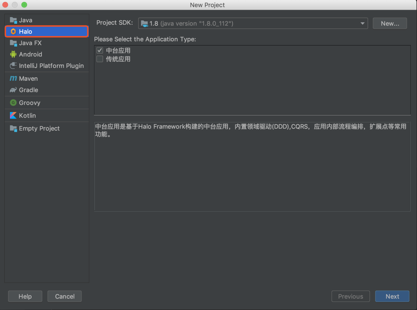Image resolution: width=417 pixels, height=310 pixels.
Task: Select the Maven project type icon
Action: coord(13,78)
